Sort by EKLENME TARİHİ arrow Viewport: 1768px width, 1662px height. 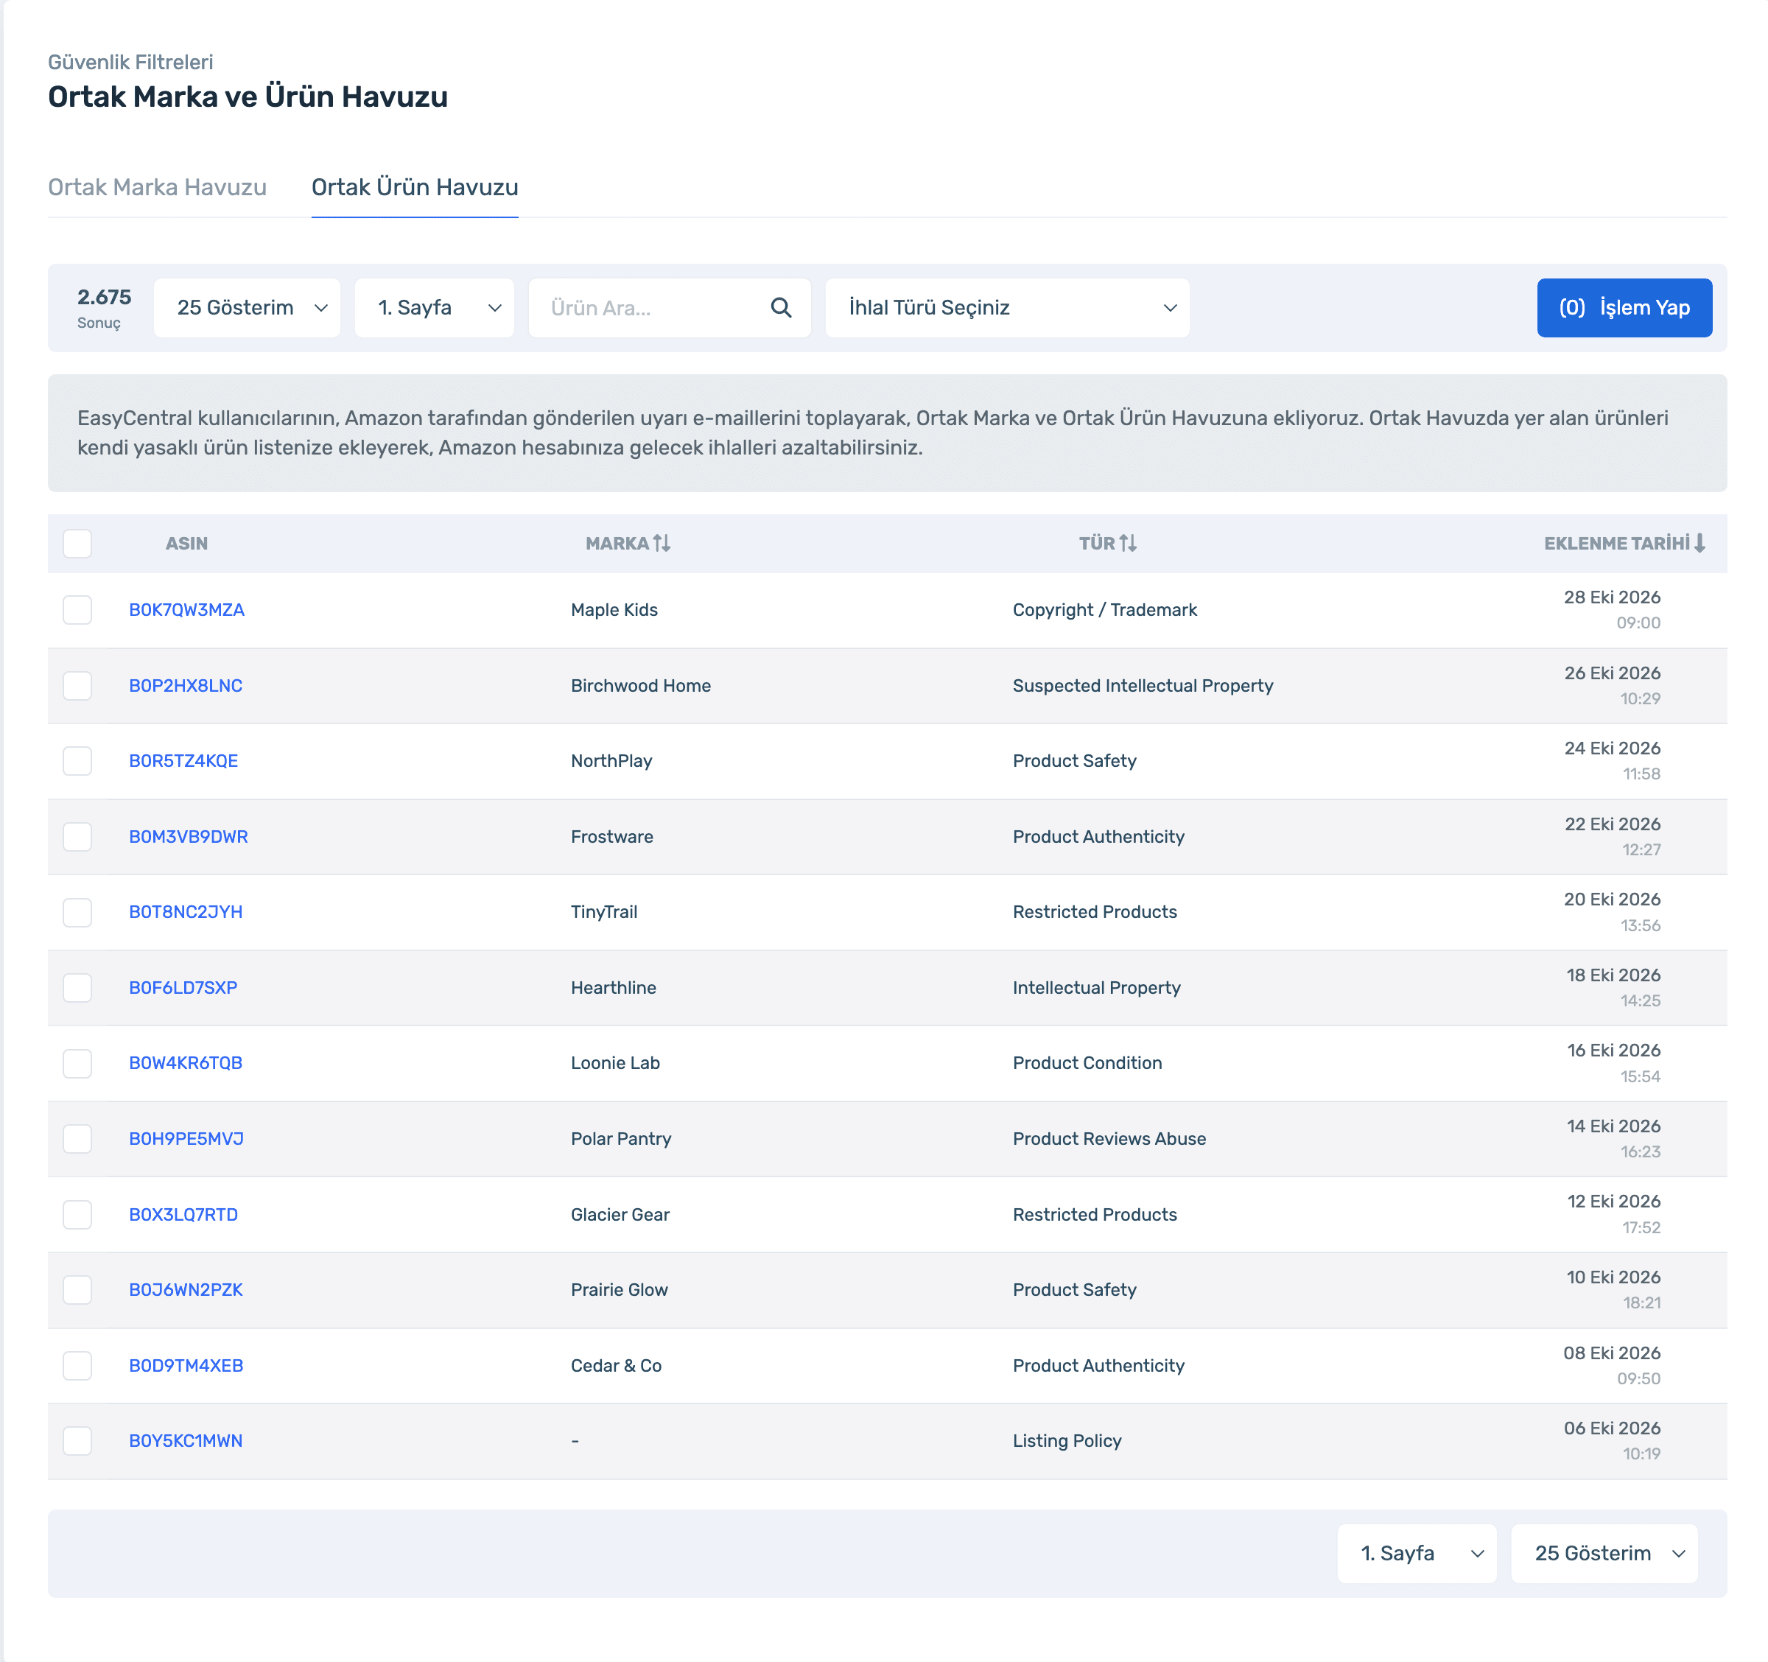[x=1699, y=544]
